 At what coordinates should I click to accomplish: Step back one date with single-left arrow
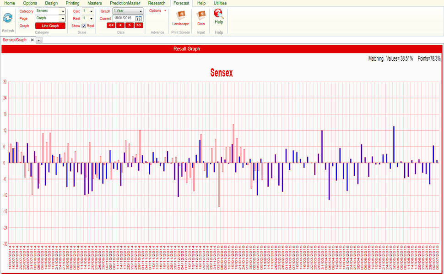pos(120,25)
